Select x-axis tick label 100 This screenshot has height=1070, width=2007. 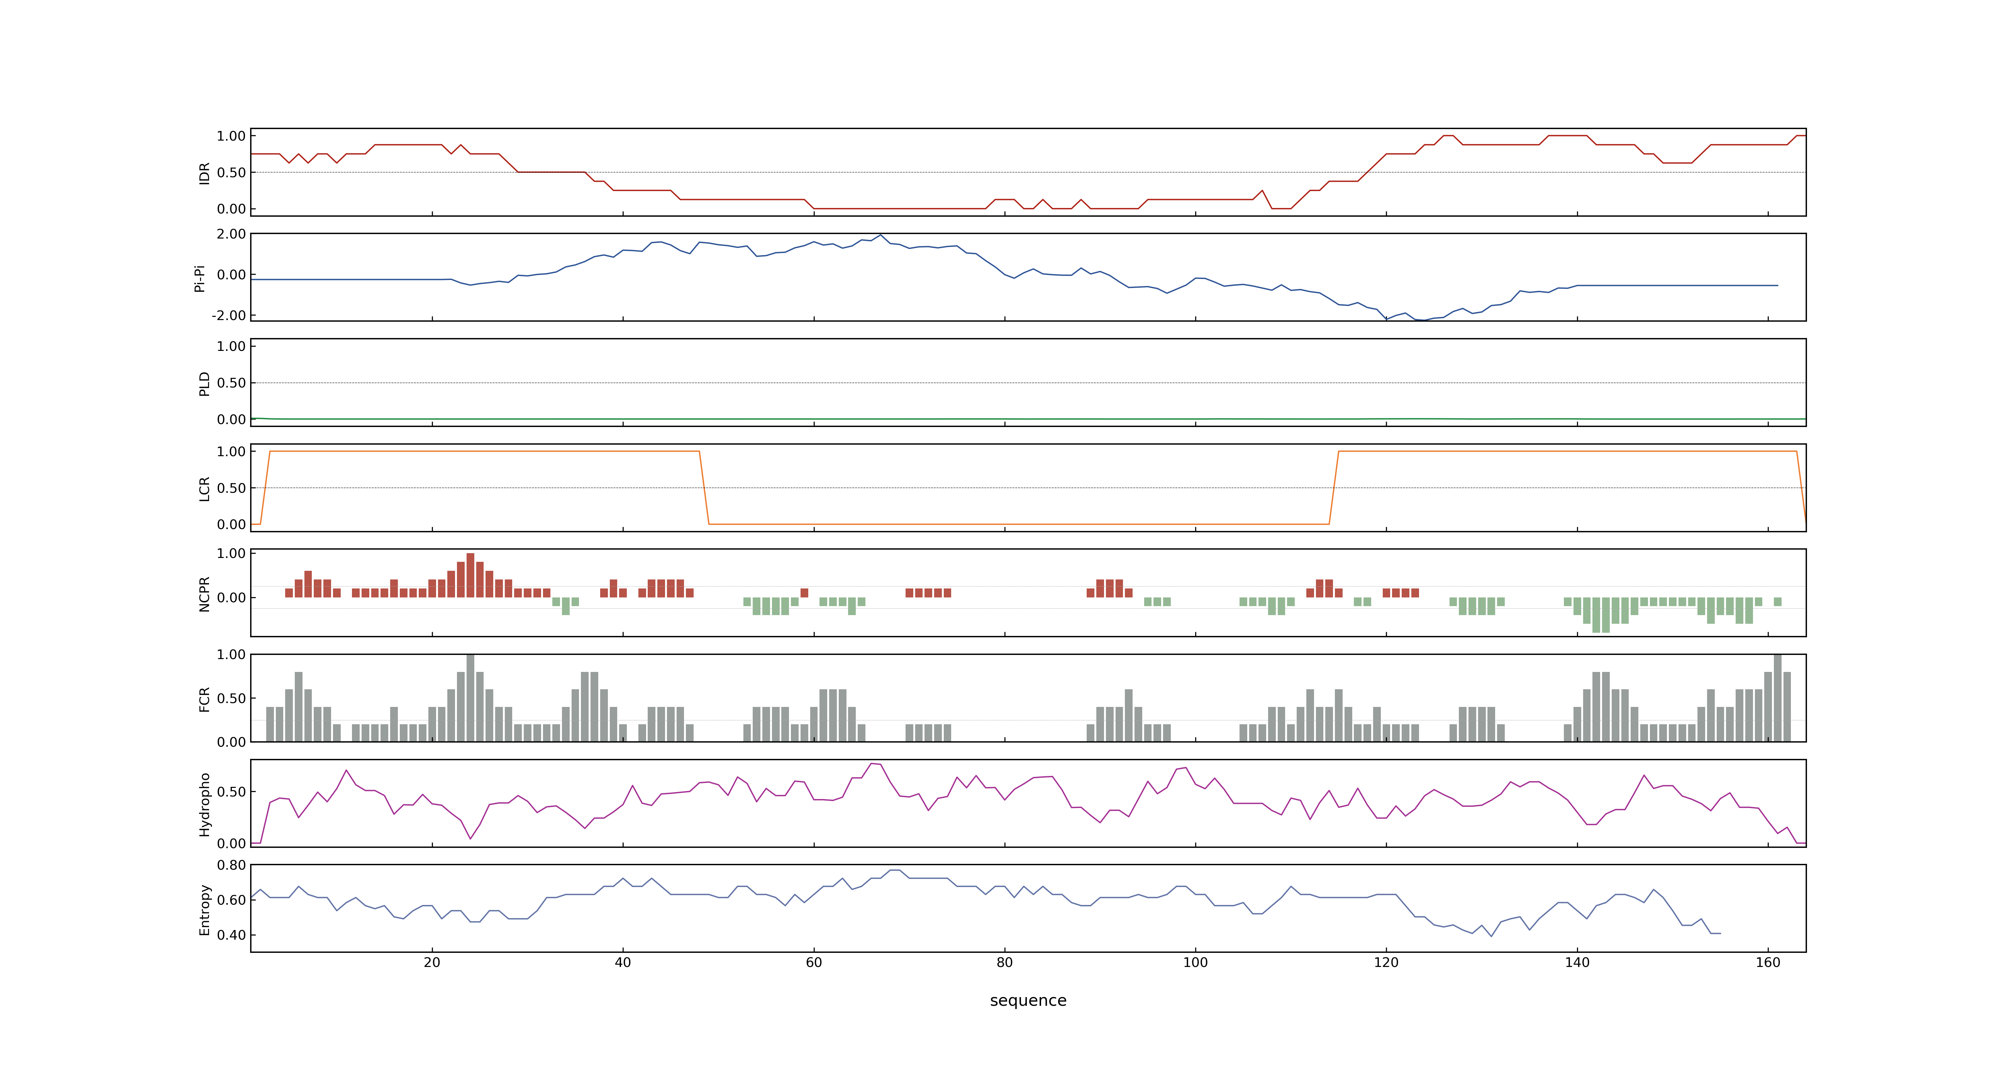point(1195,962)
